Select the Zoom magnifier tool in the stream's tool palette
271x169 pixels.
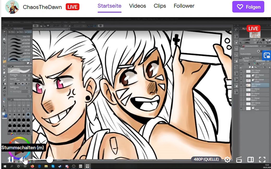[4, 32]
